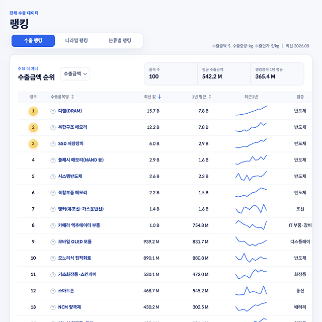Click help icon next to NCM 양극재
Image resolution: width=322 pixels, height=322 pixels.
click(x=53, y=307)
